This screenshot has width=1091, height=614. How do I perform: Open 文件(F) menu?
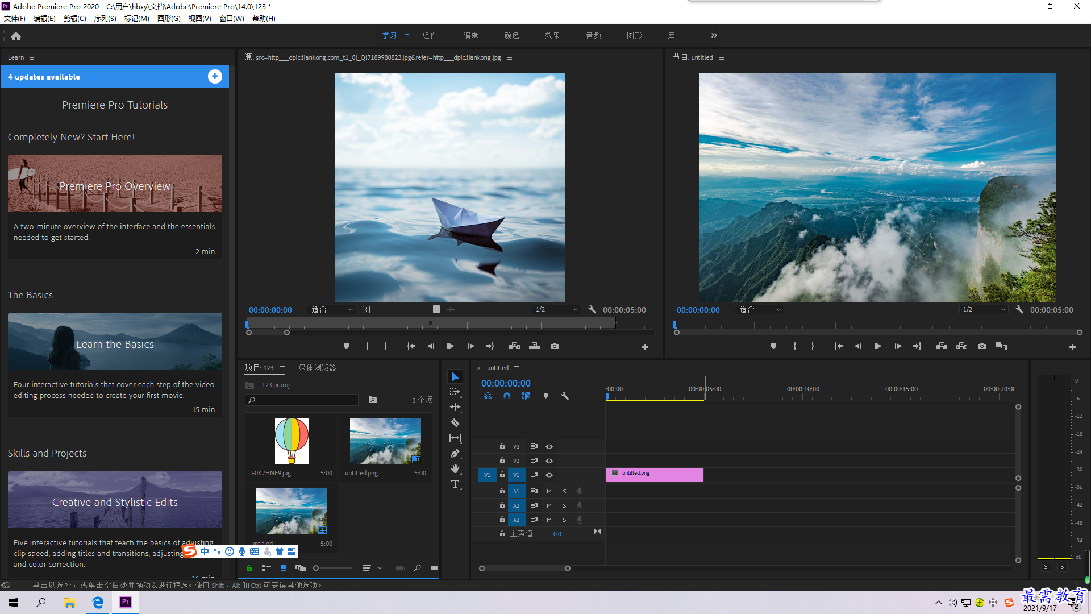15,19
